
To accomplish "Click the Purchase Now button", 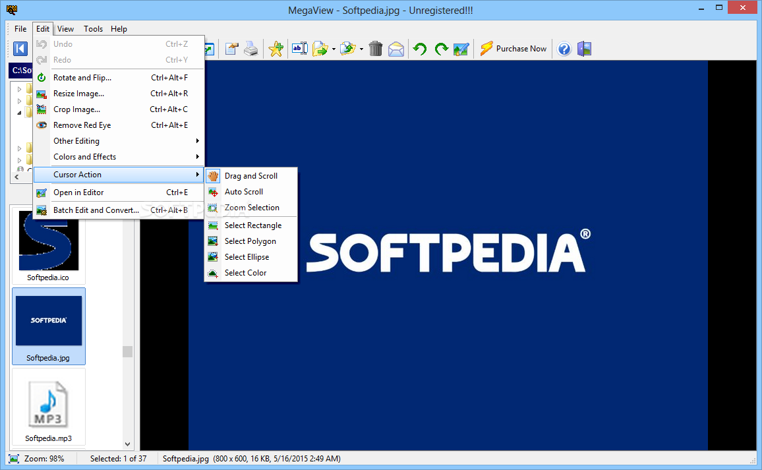I will coord(513,49).
